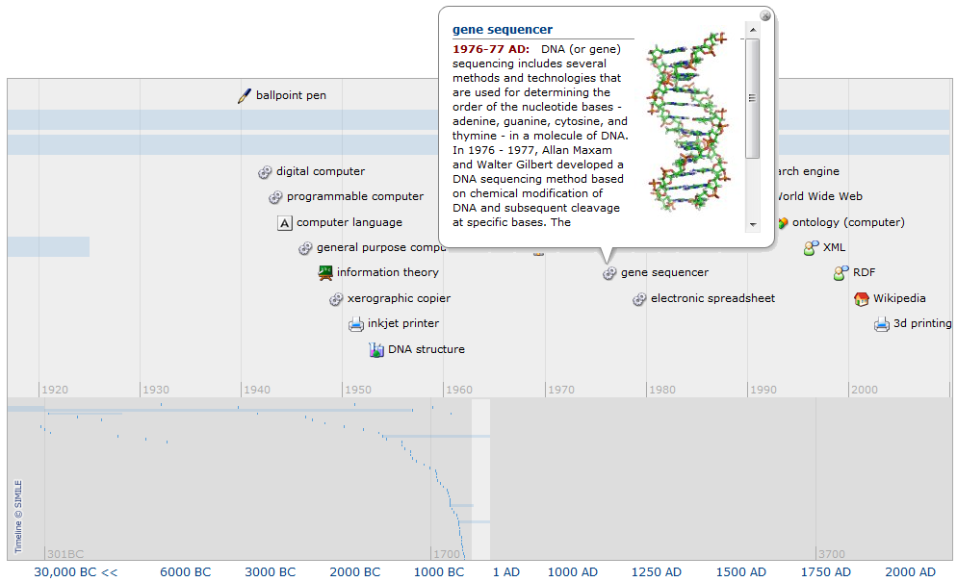Jump to 2000 BC era link
Image resolution: width=957 pixels, height=582 pixels.
pos(355,572)
